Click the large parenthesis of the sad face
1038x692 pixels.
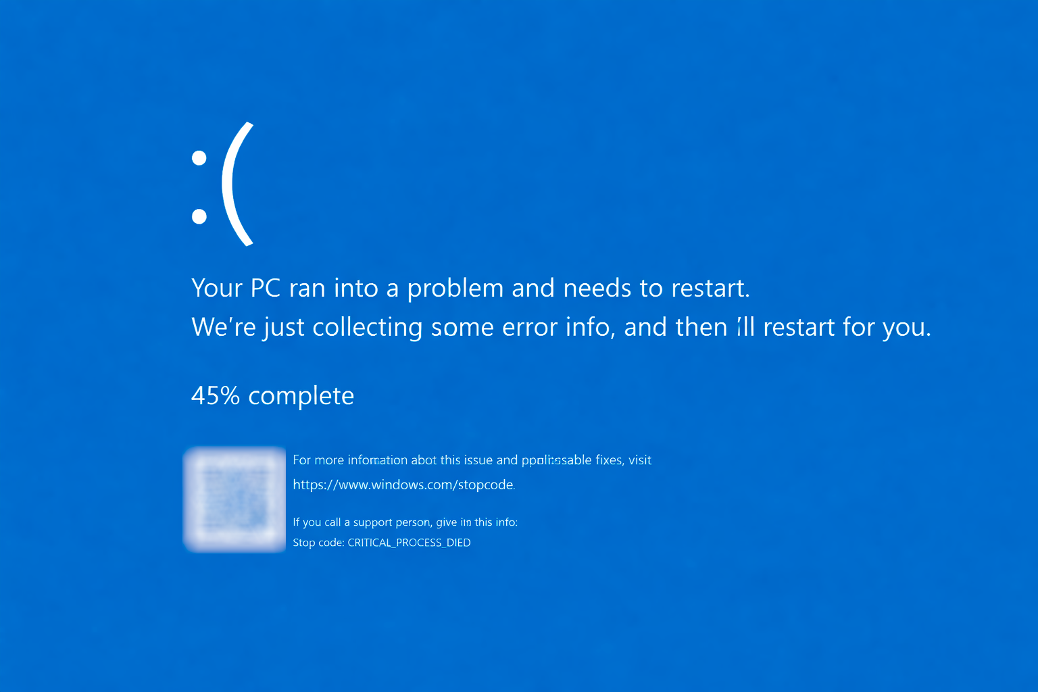241,184
